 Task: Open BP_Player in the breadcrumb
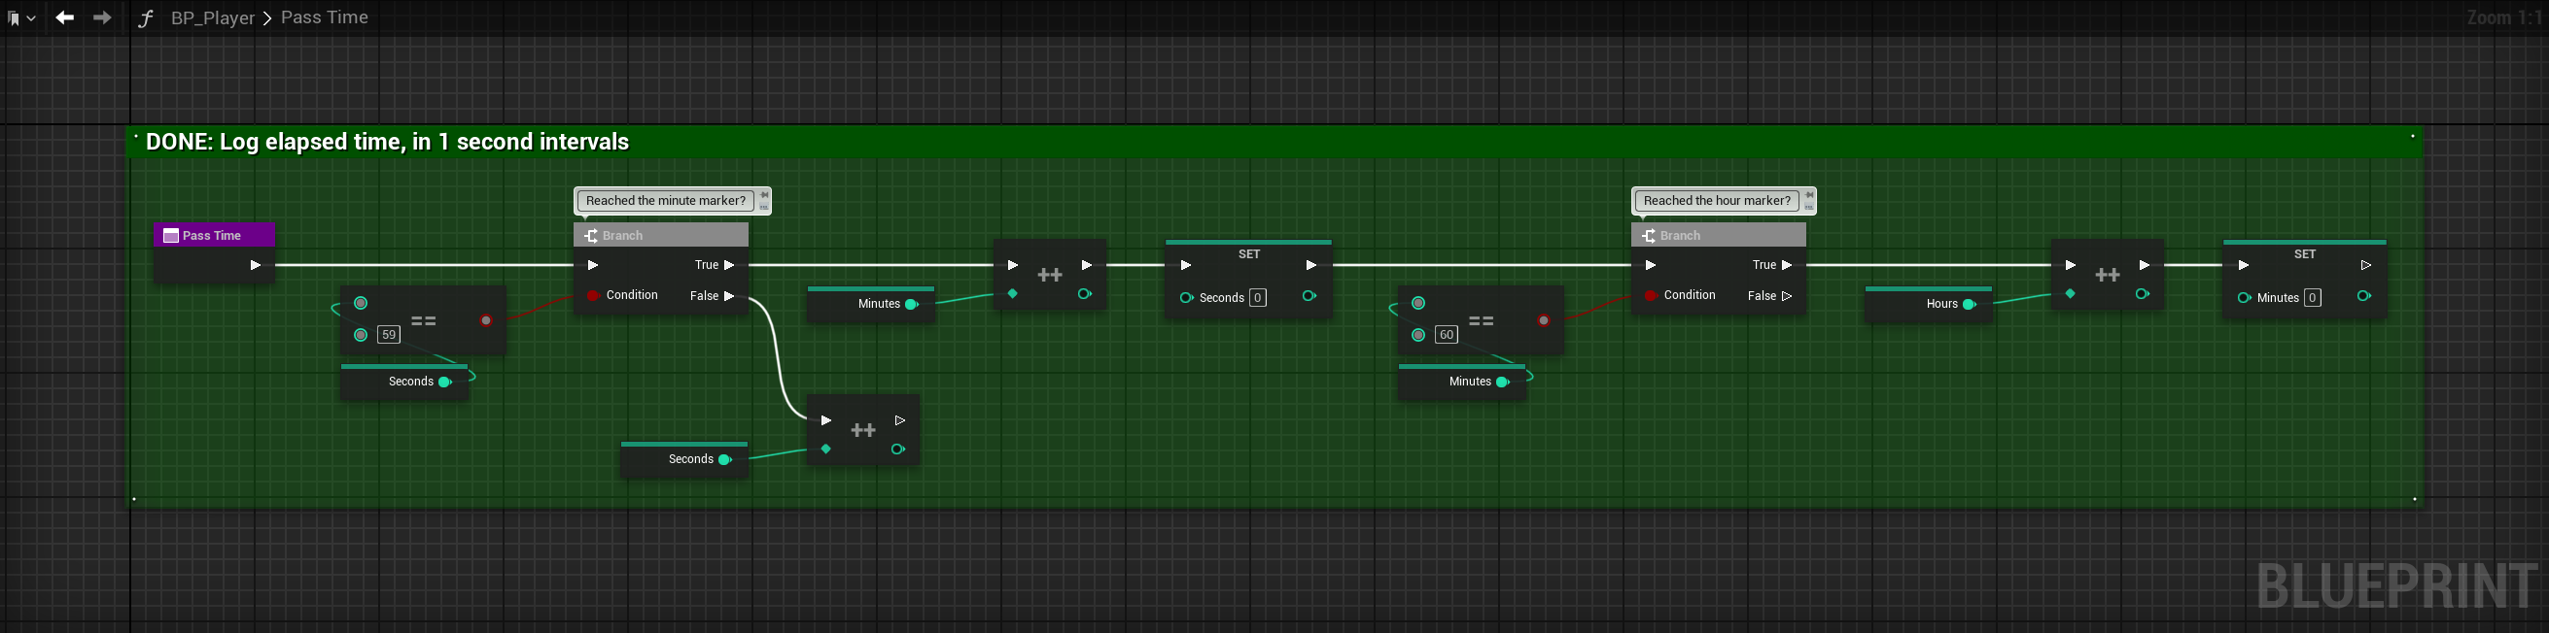click(x=213, y=17)
